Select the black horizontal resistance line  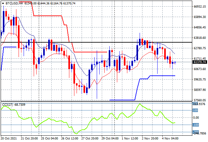tap(95, 42)
